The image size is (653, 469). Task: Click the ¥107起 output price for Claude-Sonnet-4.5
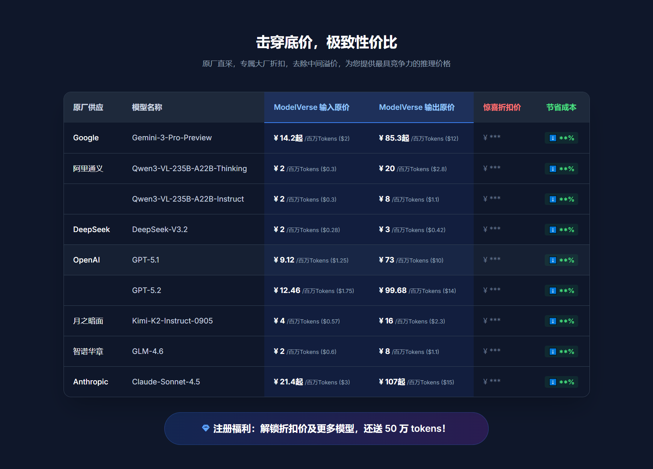pyautogui.click(x=392, y=382)
